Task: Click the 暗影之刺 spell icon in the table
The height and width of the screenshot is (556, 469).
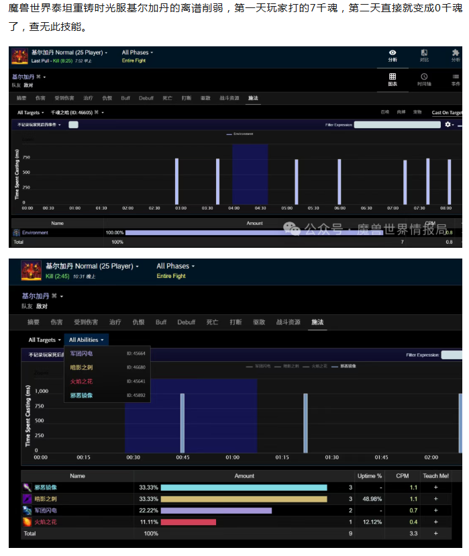Action: (28, 499)
